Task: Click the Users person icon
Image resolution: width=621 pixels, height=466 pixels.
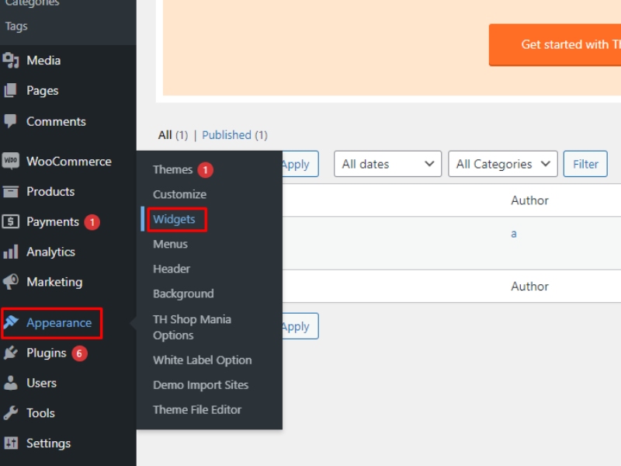Action: 11,383
